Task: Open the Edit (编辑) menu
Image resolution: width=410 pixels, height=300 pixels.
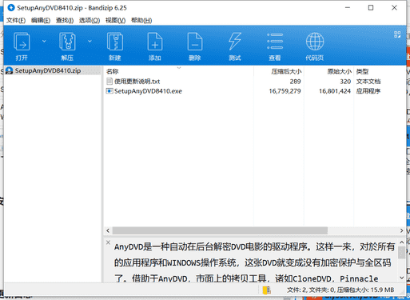Action: coord(41,21)
